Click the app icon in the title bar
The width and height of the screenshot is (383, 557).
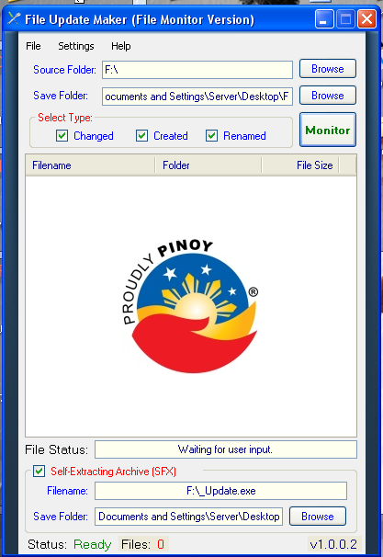pyautogui.click(x=13, y=18)
